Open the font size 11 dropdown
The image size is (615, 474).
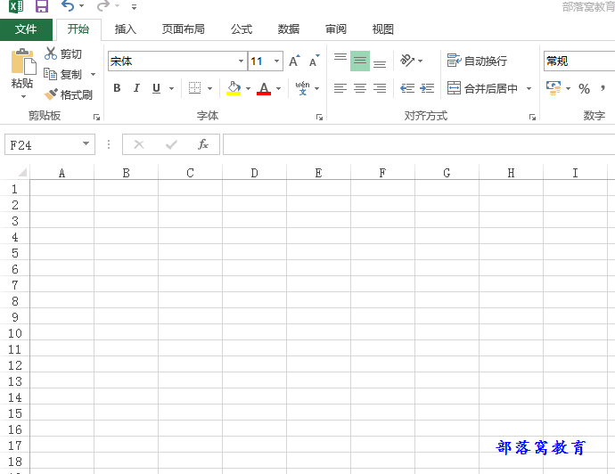pos(276,61)
